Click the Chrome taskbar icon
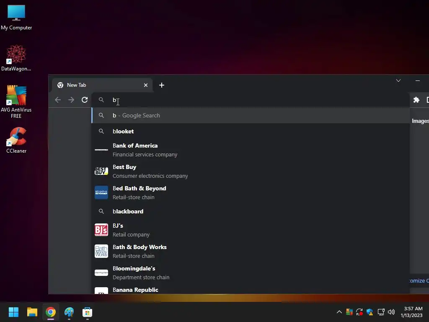Image resolution: width=429 pixels, height=322 pixels. 51,312
